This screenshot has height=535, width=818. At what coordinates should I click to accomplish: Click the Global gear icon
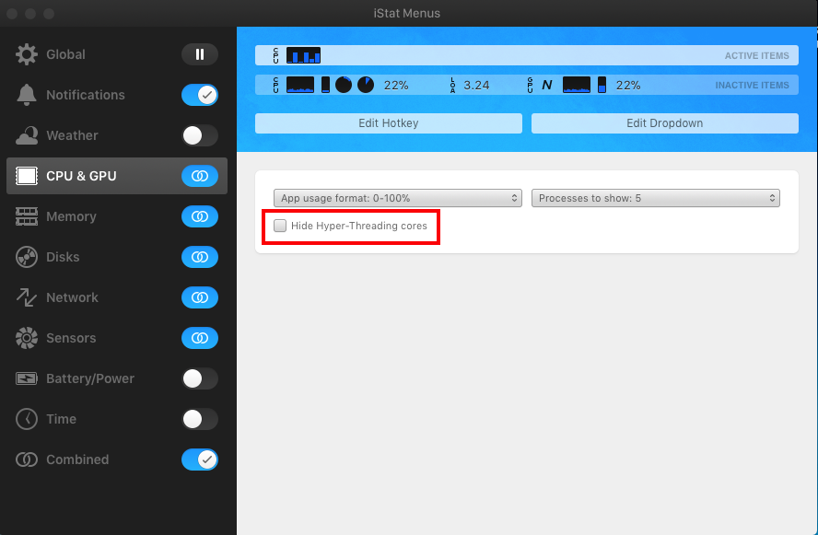click(x=27, y=54)
